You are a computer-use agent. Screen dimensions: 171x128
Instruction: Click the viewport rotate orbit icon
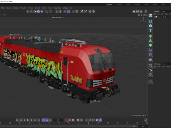tap(144, 15)
